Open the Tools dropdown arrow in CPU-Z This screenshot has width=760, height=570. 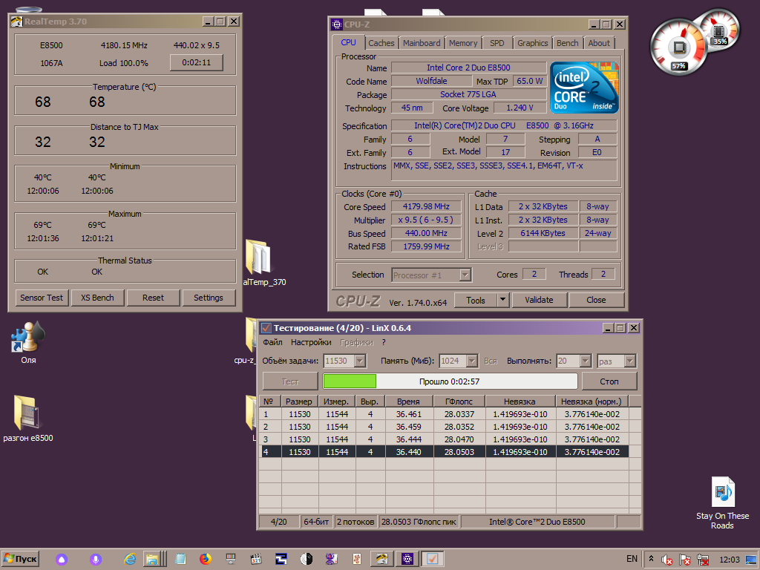(x=502, y=300)
